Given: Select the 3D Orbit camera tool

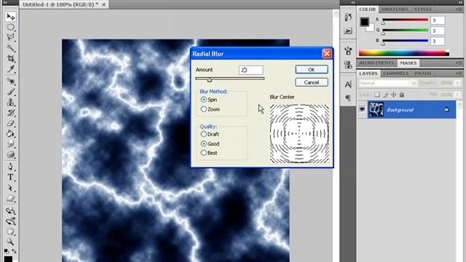Looking at the screenshot, I should coord(10,221).
